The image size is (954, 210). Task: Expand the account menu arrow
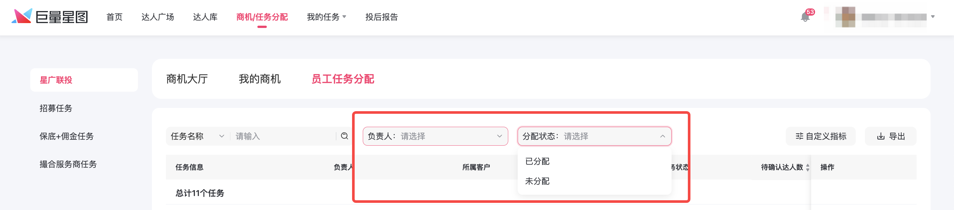coord(933,17)
